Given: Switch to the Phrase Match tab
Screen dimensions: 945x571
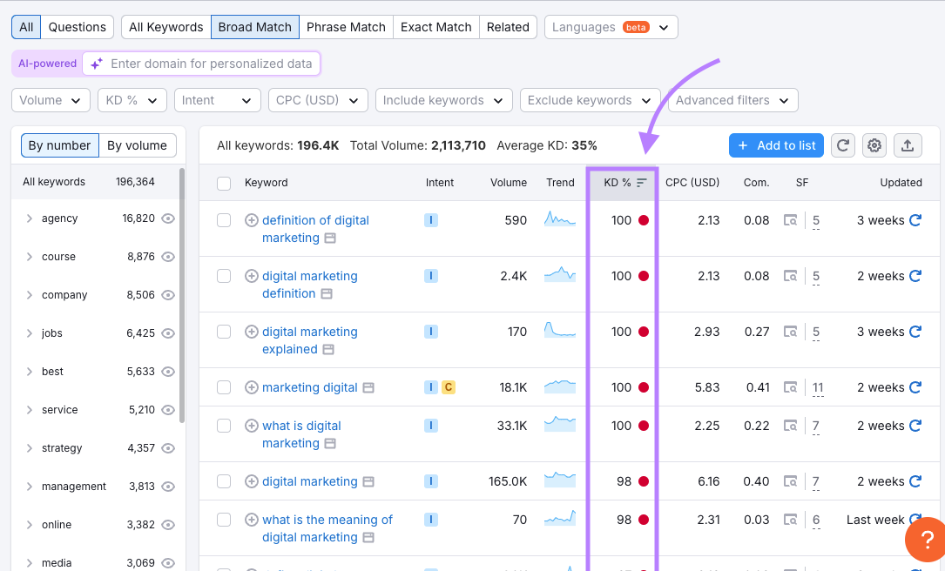Looking at the screenshot, I should [346, 27].
